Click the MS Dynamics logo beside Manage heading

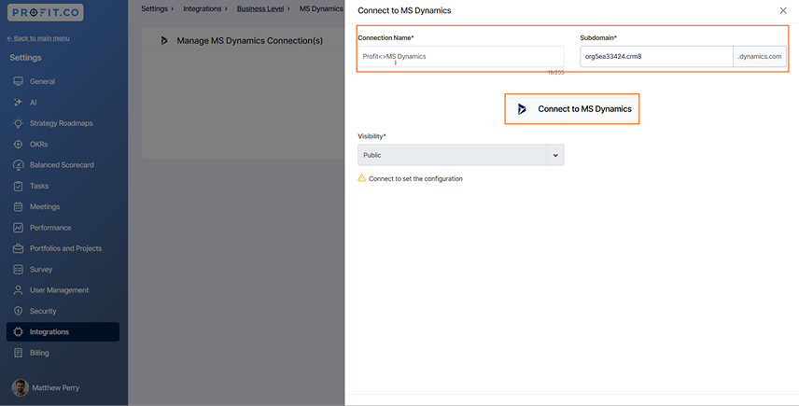tap(164, 41)
